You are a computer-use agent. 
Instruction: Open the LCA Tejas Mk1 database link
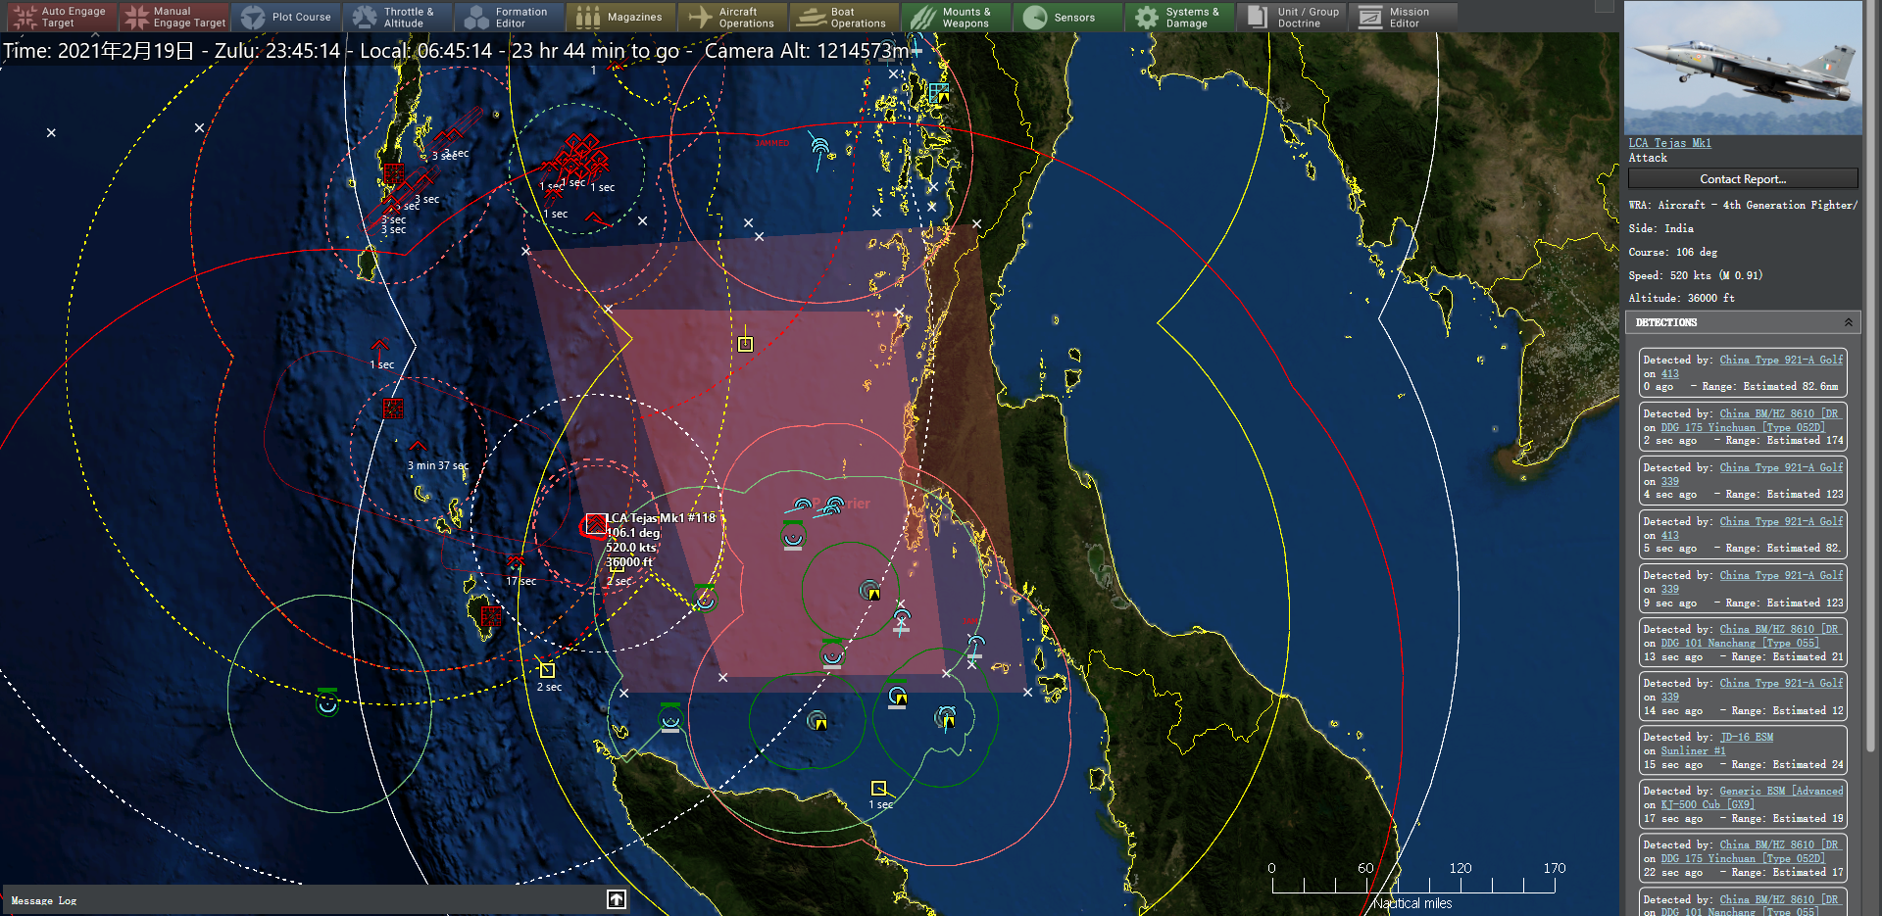[1669, 143]
